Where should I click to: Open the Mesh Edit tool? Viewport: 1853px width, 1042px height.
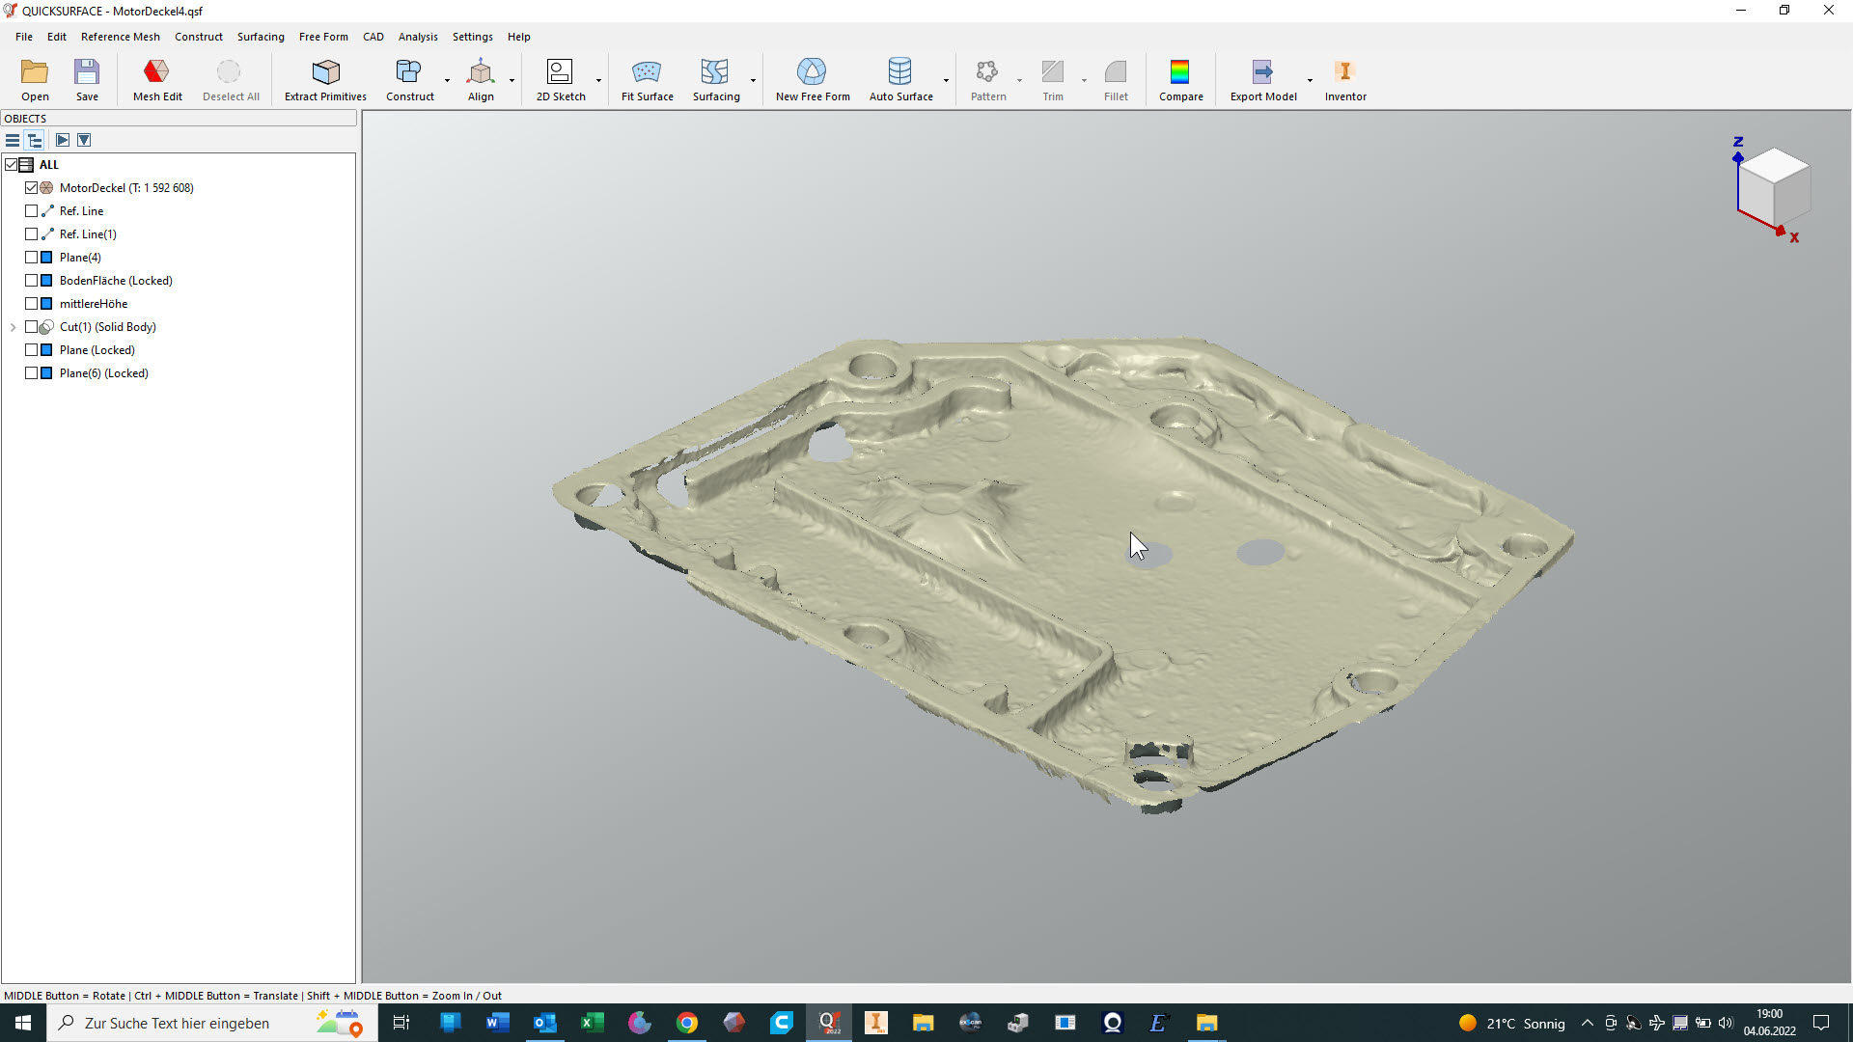pyautogui.click(x=156, y=79)
